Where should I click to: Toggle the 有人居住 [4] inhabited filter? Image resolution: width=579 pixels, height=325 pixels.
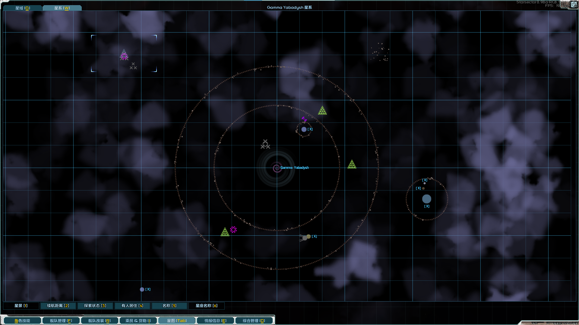(x=132, y=306)
